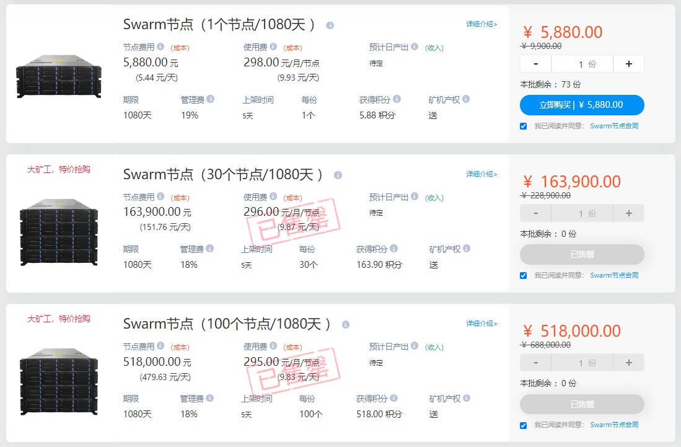Open 详细介绍 for the 1个节点 product
Image resolution: width=681 pixels, height=447 pixels.
pos(481,24)
